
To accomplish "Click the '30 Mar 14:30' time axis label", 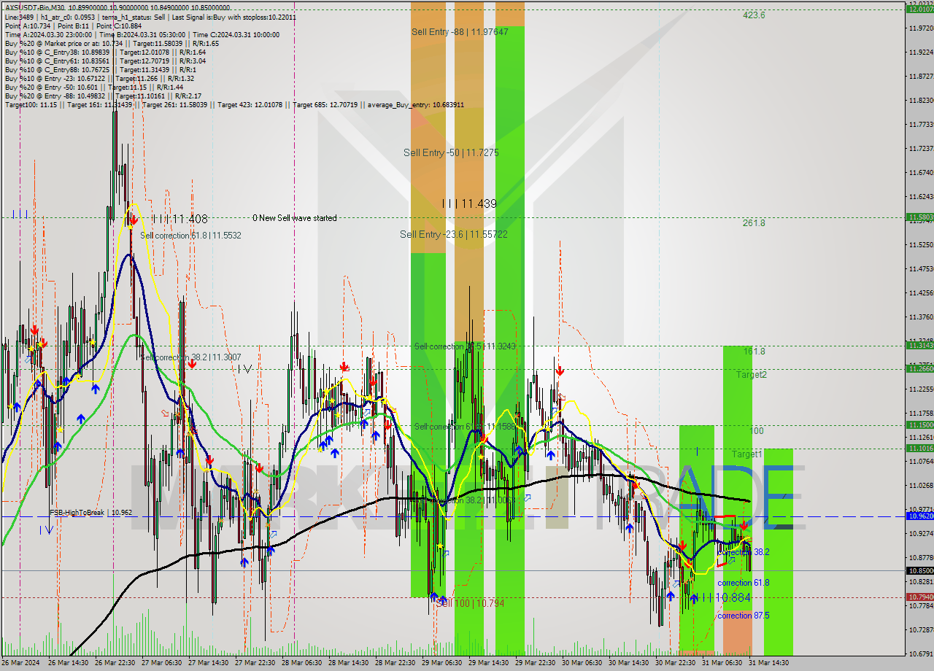I will tap(628, 663).
